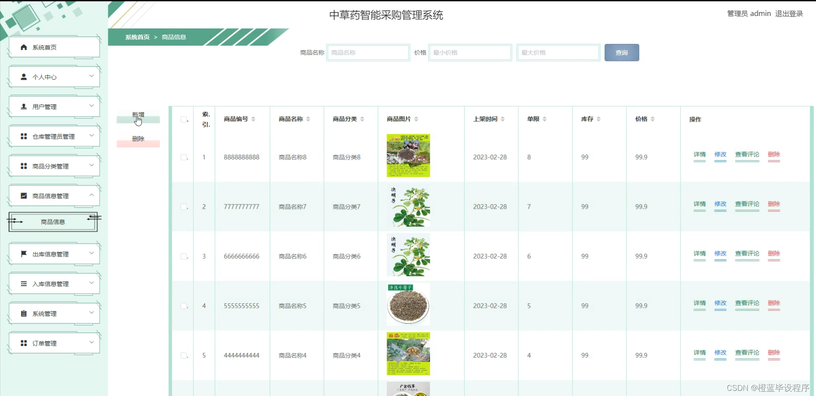Sort by 商品名称 column arrows
Image resolution: width=816 pixels, height=396 pixels.
[308, 119]
